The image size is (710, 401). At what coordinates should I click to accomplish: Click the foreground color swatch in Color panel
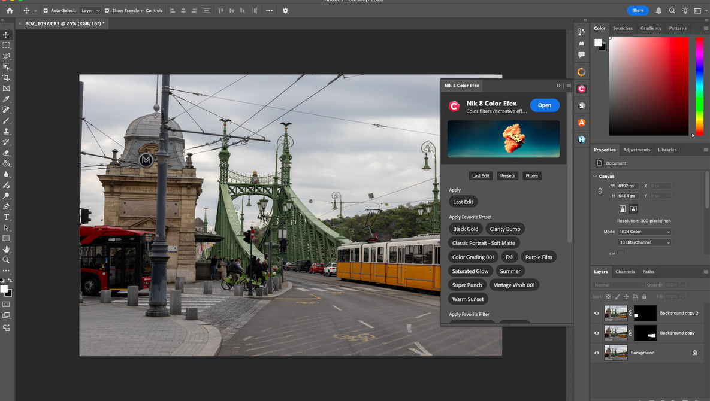pos(598,42)
